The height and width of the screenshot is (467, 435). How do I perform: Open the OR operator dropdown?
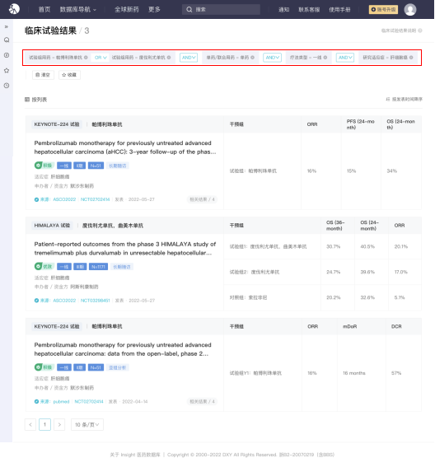(x=101, y=58)
